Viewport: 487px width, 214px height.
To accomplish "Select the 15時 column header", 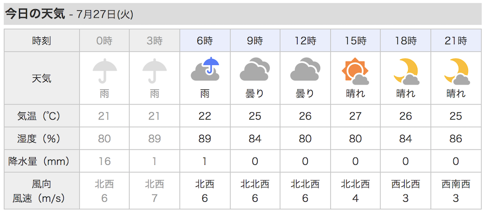I will coord(356,40).
